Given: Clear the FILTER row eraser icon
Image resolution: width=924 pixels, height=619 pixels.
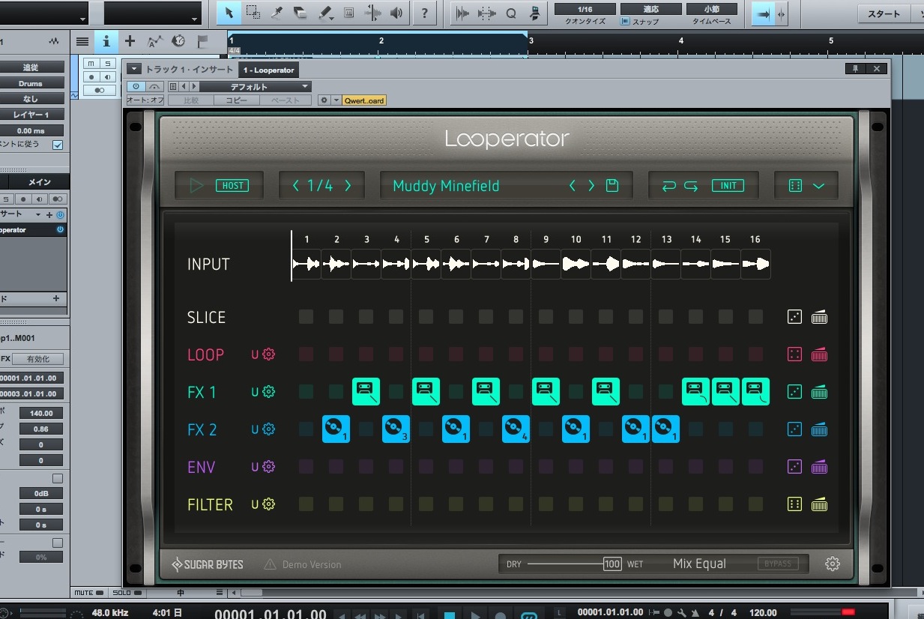Looking at the screenshot, I should point(819,504).
